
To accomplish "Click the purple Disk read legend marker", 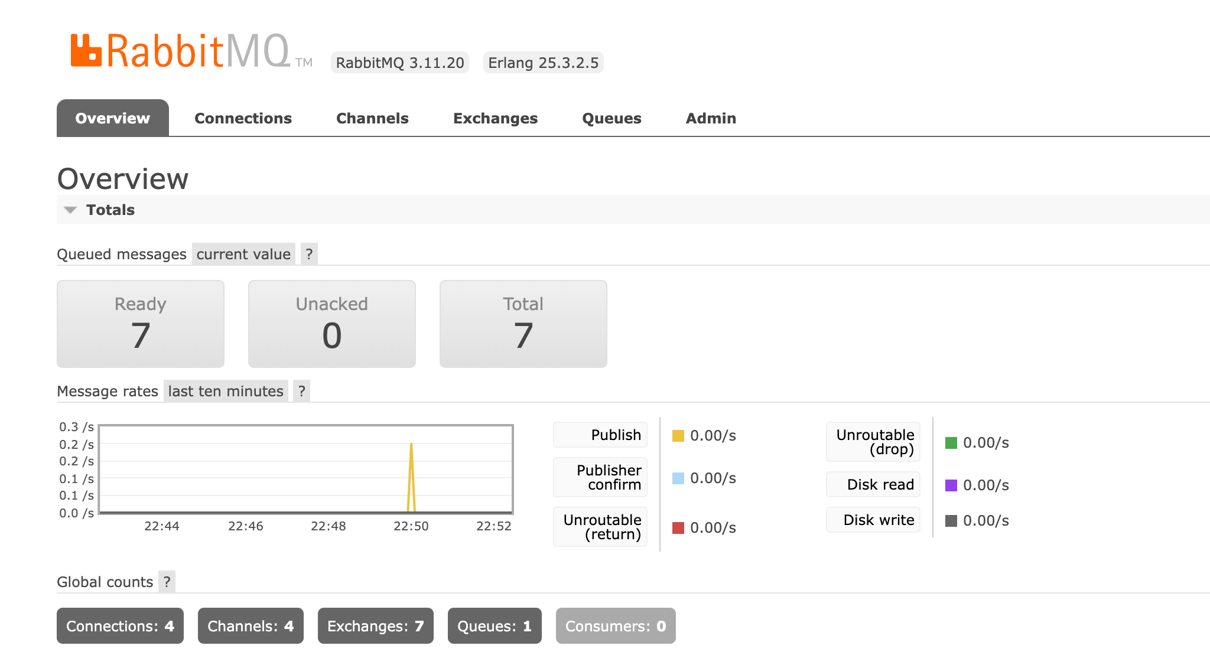I will click(x=951, y=485).
